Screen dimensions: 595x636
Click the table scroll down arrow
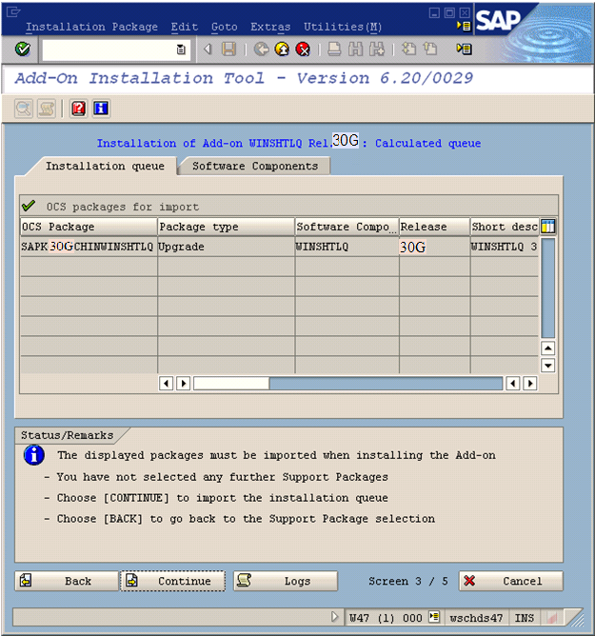tap(548, 366)
